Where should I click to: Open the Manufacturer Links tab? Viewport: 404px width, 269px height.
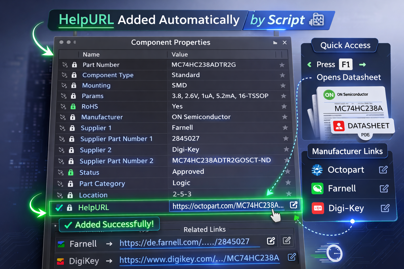coord(347,151)
